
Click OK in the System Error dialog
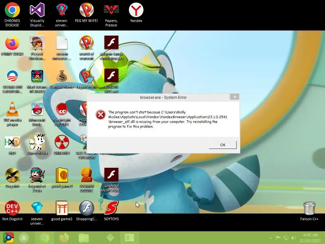pyautogui.click(x=222, y=145)
